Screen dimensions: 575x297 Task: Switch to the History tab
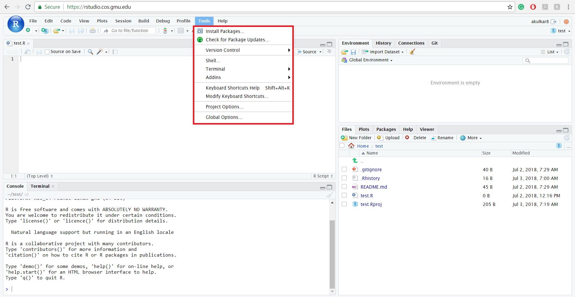pyautogui.click(x=383, y=43)
